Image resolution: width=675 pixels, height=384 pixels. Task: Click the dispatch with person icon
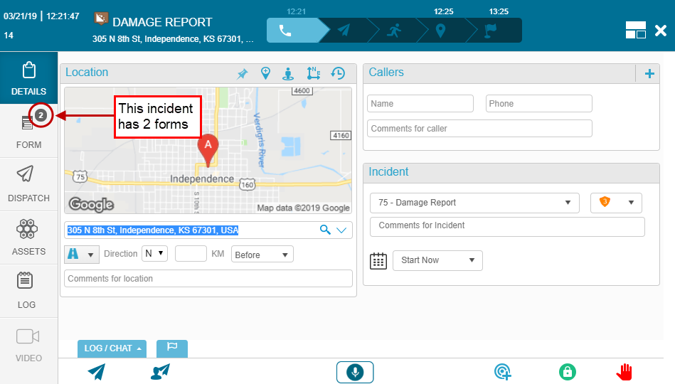(160, 372)
